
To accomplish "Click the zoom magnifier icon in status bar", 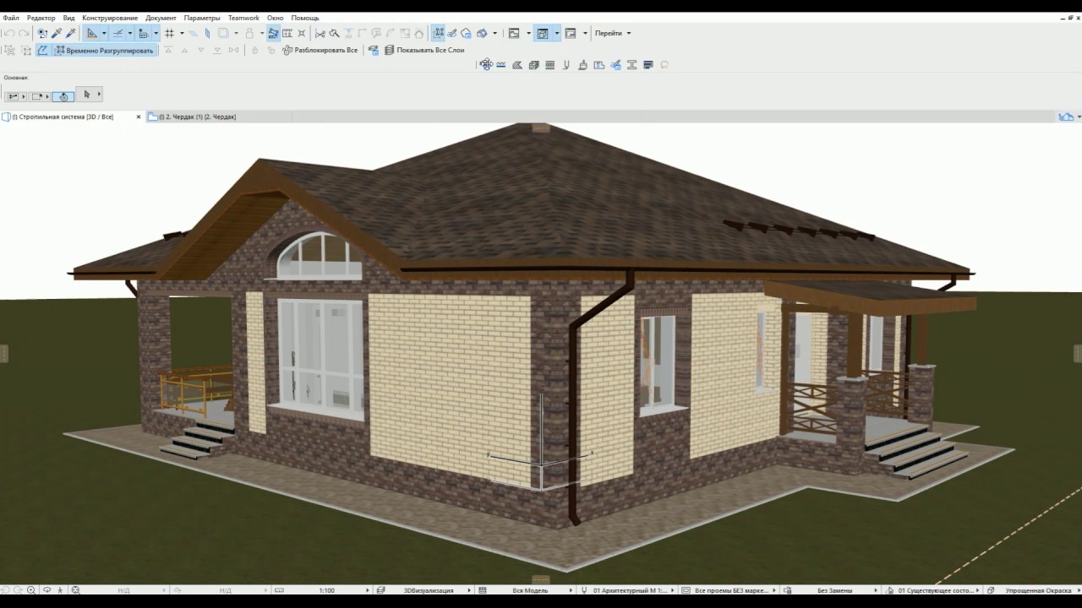I will point(30,590).
